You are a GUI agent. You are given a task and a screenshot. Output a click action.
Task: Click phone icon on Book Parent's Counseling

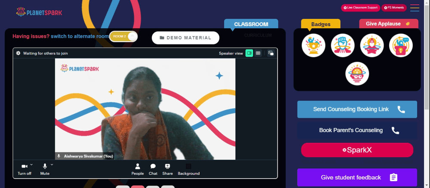(x=395, y=130)
